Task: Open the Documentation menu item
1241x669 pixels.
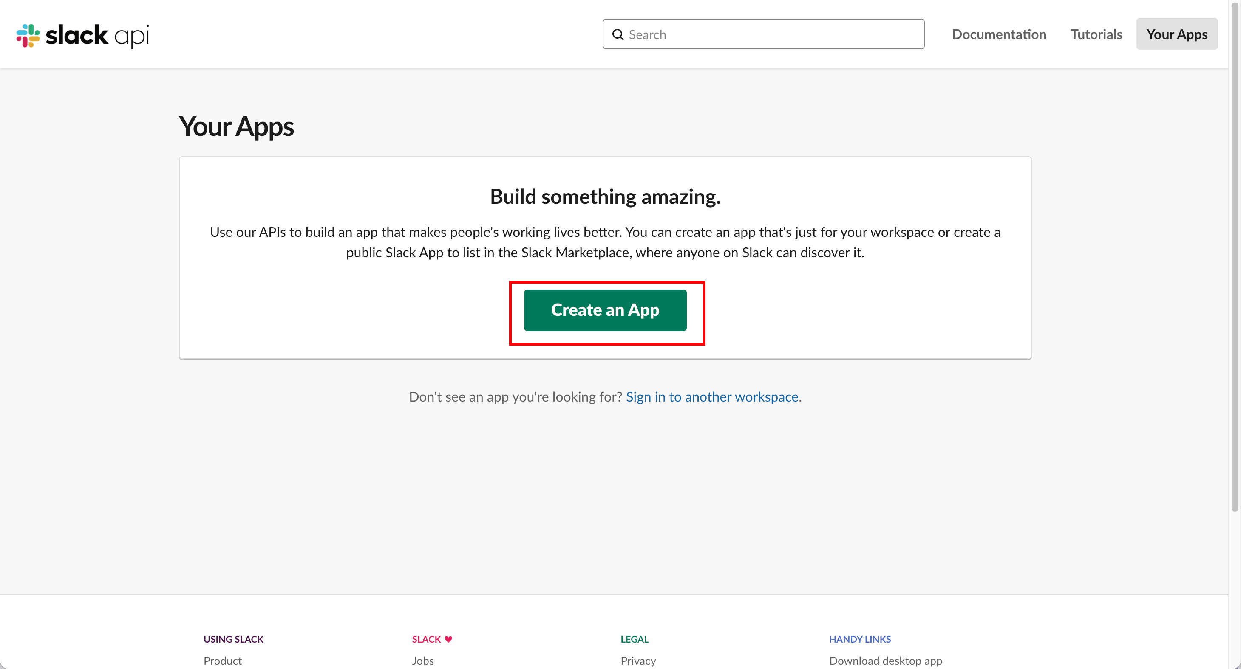Action: [x=999, y=34]
